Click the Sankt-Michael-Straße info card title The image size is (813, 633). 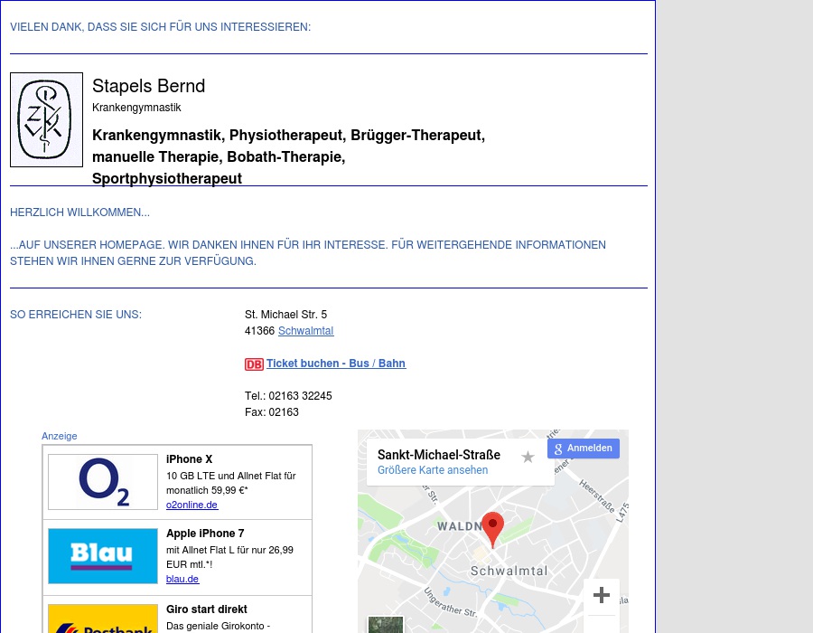(x=439, y=455)
